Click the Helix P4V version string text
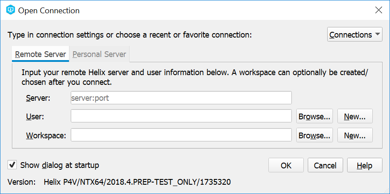Image resolution: width=390 pixels, height=194 pixels. pyautogui.click(x=137, y=181)
